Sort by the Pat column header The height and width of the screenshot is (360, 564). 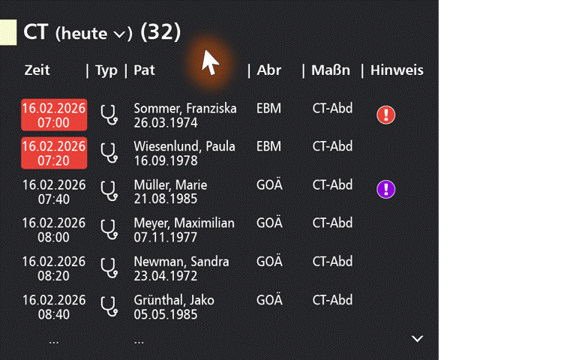coord(145,70)
